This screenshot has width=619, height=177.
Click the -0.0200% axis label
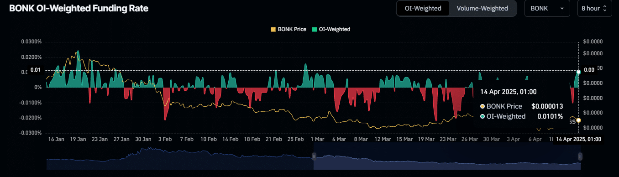pos(31,118)
